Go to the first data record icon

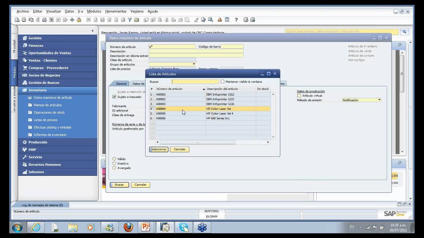click(102, 20)
